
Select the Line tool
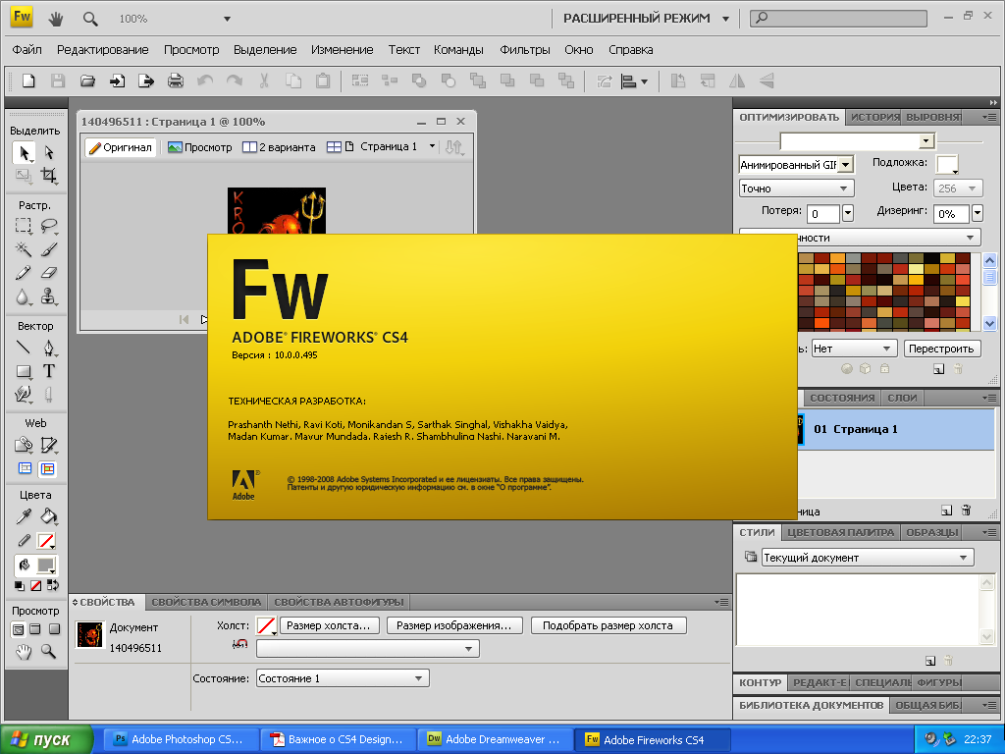click(x=24, y=348)
